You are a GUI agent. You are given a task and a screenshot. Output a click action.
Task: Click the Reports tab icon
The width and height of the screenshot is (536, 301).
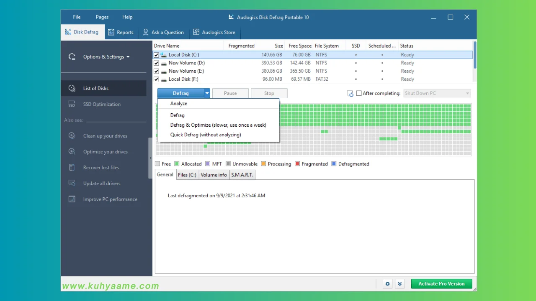[x=111, y=32]
